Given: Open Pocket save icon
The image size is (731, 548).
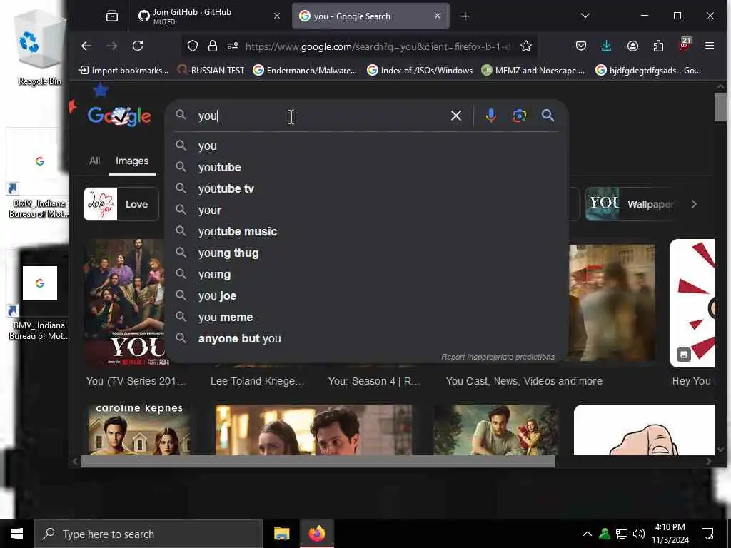Looking at the screenshot, I should point(581,46).
